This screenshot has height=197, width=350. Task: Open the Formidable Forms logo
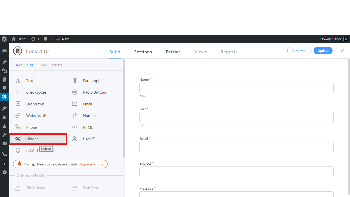click(18, 51)
